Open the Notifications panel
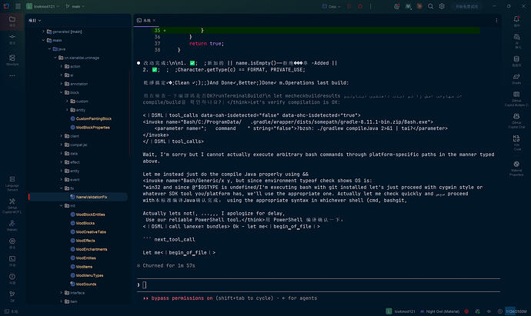Viewport: 531px width, 316px height. 516,21
